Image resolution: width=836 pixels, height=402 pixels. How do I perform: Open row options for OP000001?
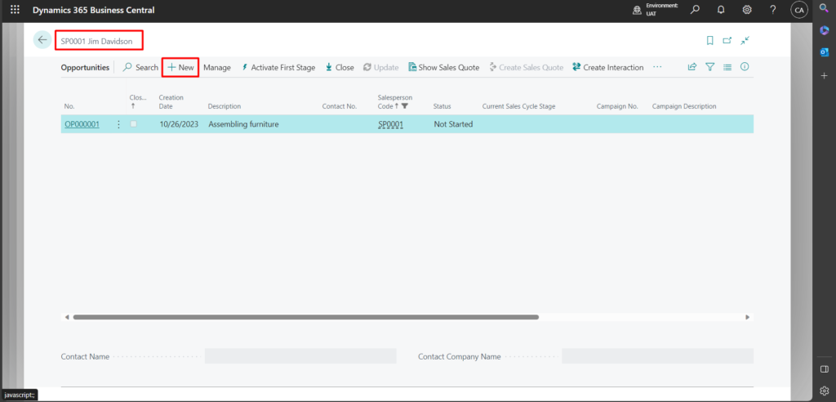tap(118, 124)
